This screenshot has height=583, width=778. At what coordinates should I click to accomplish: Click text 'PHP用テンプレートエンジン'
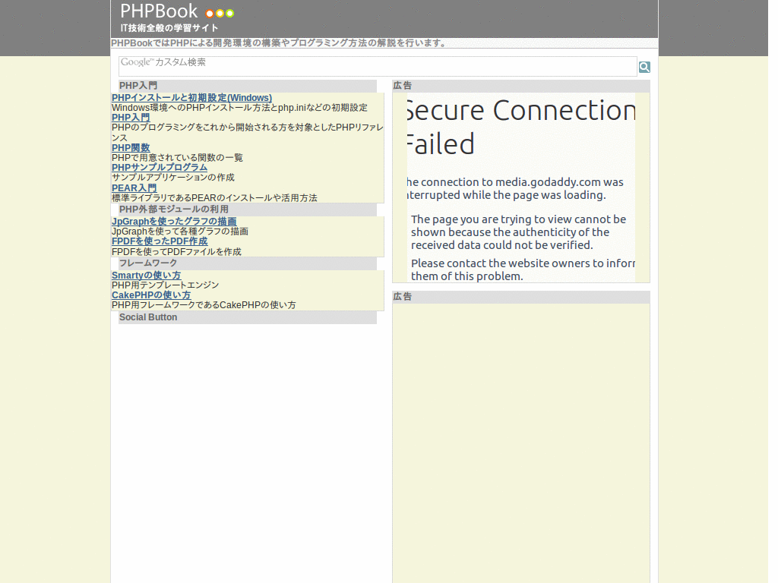(165, 285)
